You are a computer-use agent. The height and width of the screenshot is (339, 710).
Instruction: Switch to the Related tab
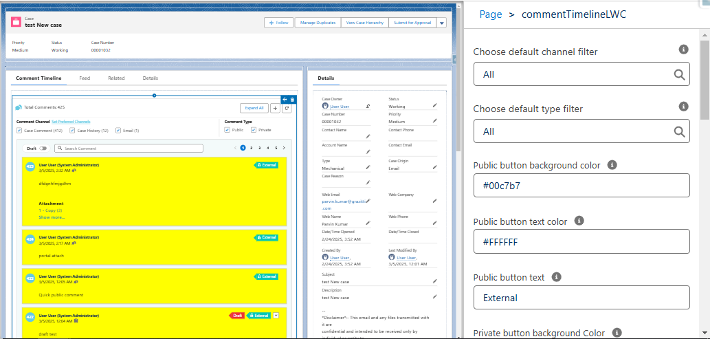click(116, 78)
